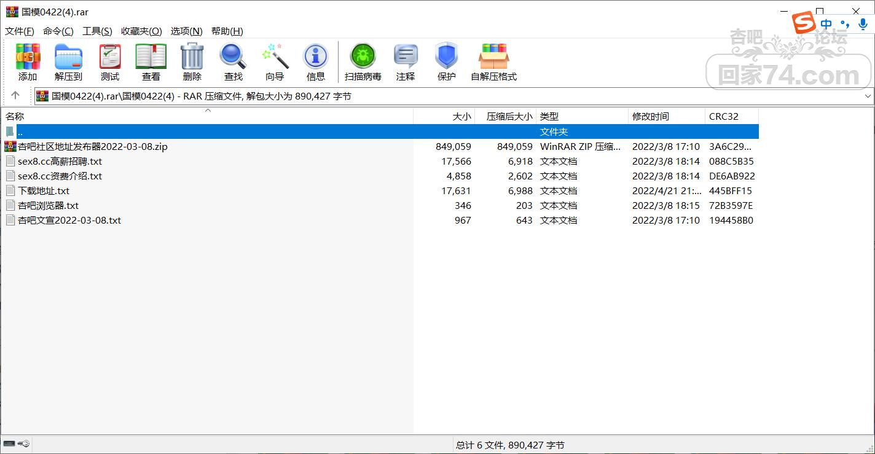
Task: Go up one folder level arrow
Action: pyautogui.click(x=15, y=95)
